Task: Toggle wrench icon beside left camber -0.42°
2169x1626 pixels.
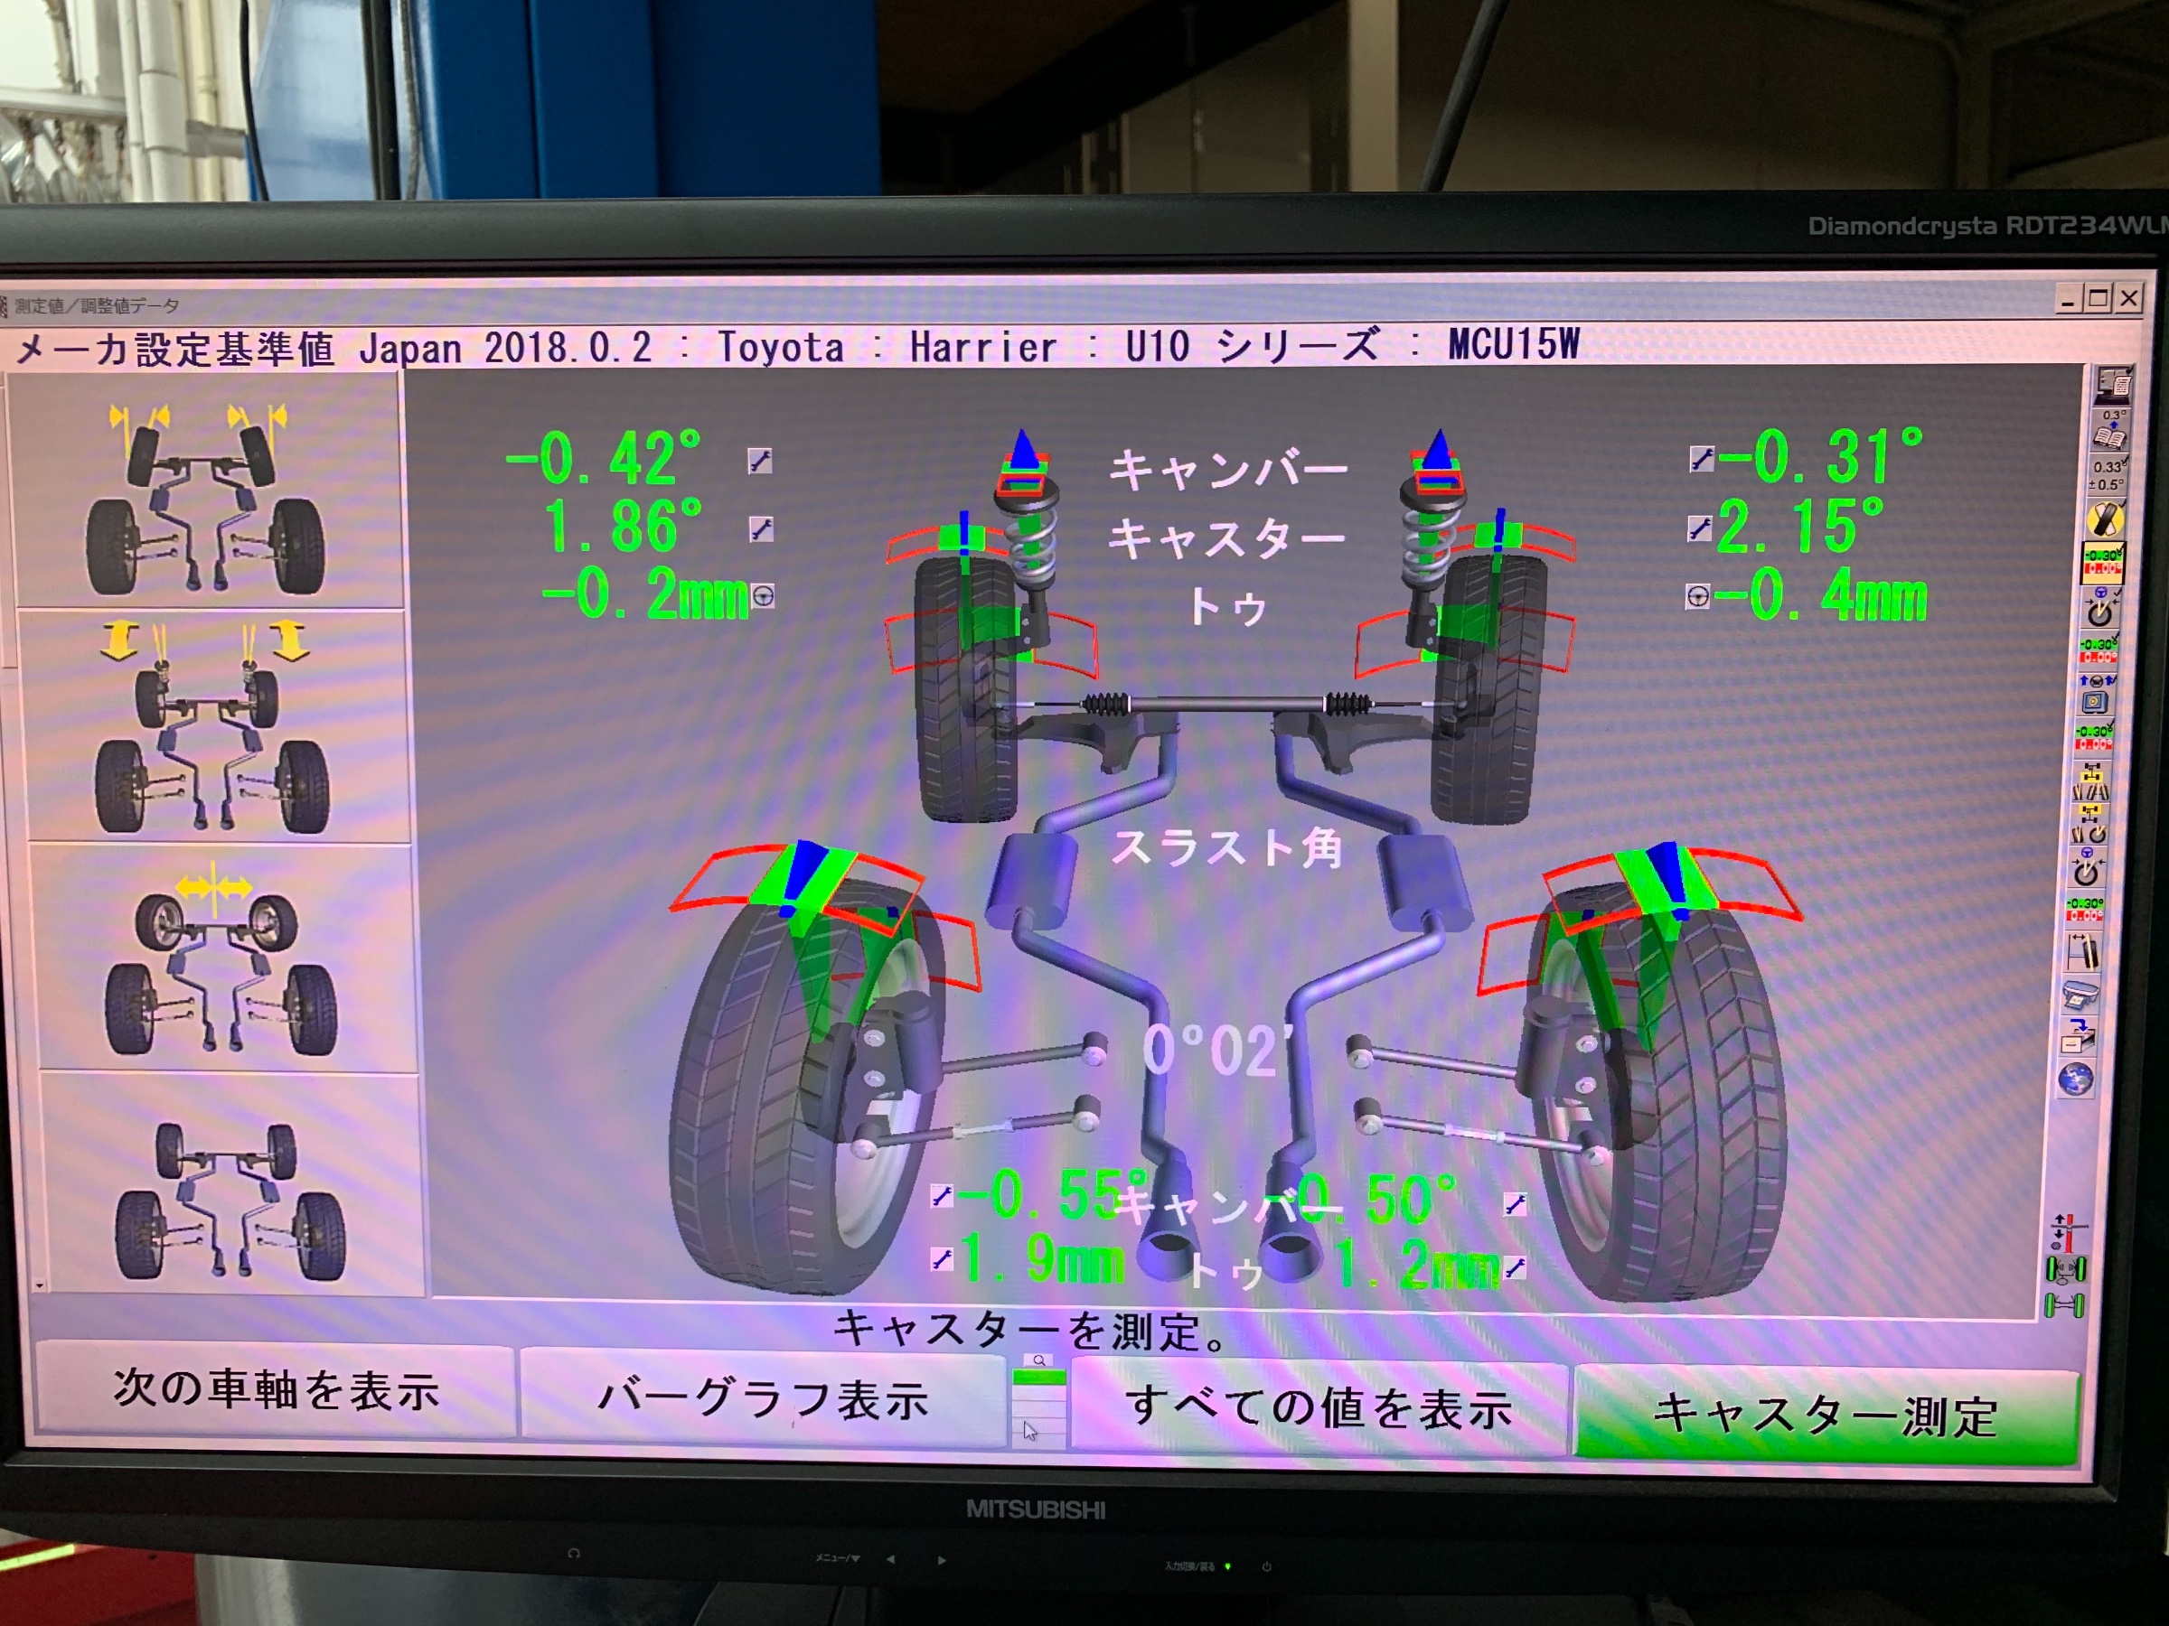Action: point(760,461)
